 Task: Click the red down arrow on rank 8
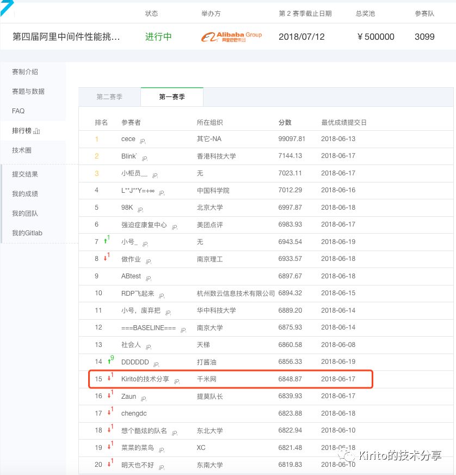pos(106,258)
